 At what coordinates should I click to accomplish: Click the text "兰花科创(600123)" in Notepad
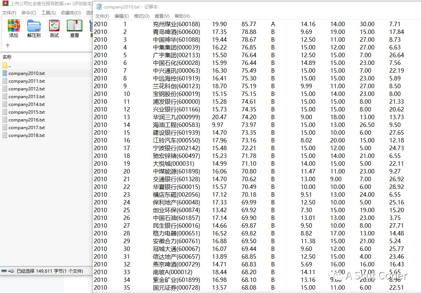(x=177, y=86)
